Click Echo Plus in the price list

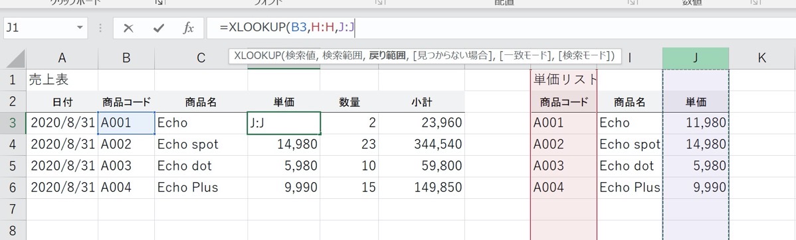coord(629,188)
